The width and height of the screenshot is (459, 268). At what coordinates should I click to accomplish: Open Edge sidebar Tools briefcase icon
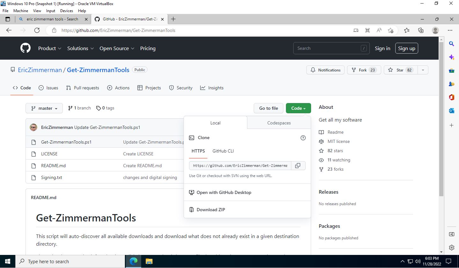point(451,71)
